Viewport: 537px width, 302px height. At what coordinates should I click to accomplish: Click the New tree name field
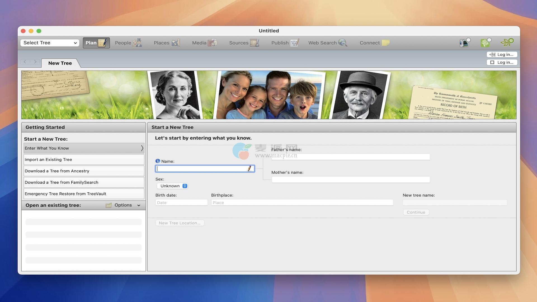coord(455,202)
